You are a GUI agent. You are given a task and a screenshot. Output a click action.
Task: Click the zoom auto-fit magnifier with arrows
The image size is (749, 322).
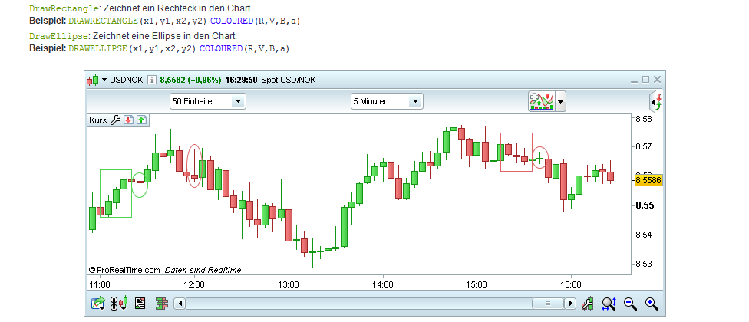(x=609, y=304)
